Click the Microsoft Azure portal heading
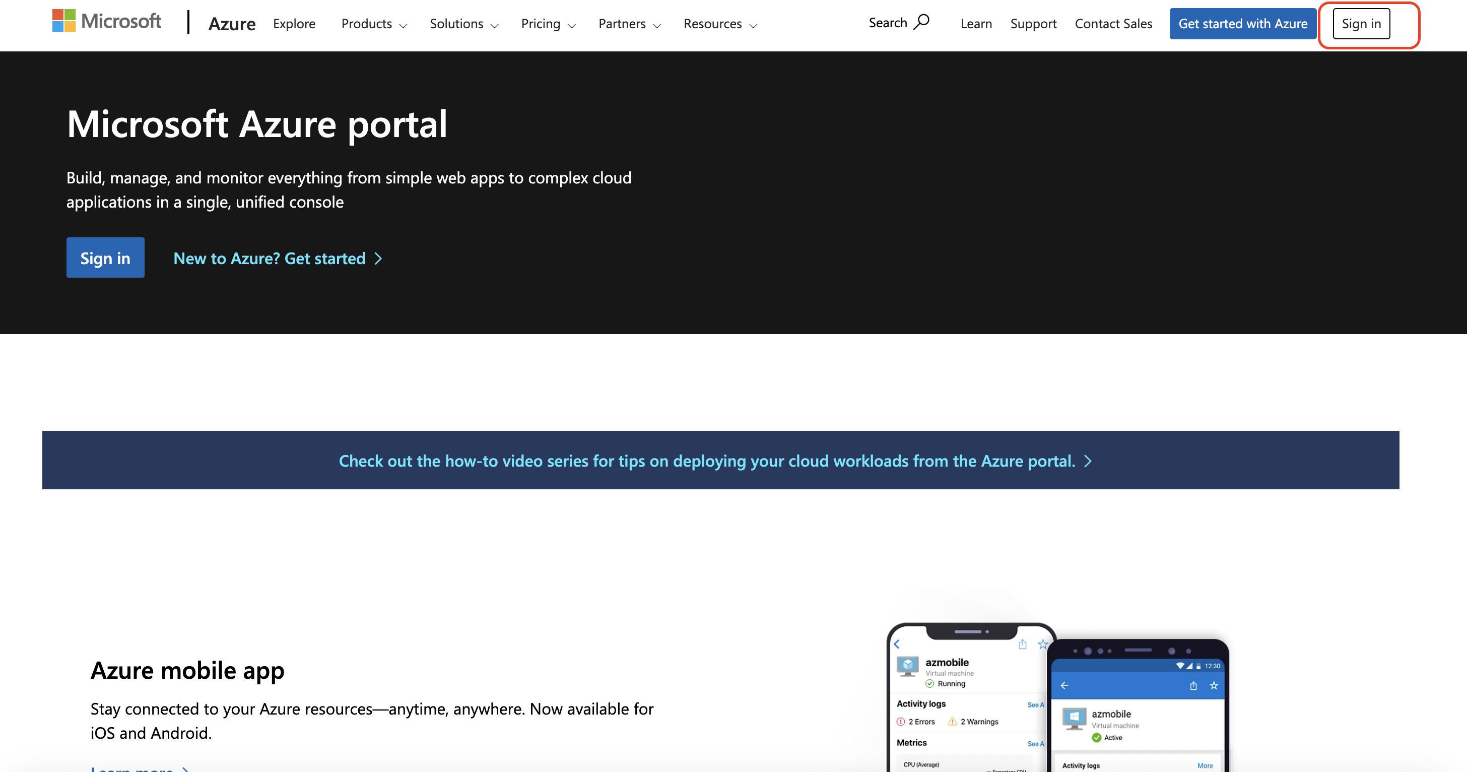The width and height of the screenshot is (1467, 772). tap(257, 124)
